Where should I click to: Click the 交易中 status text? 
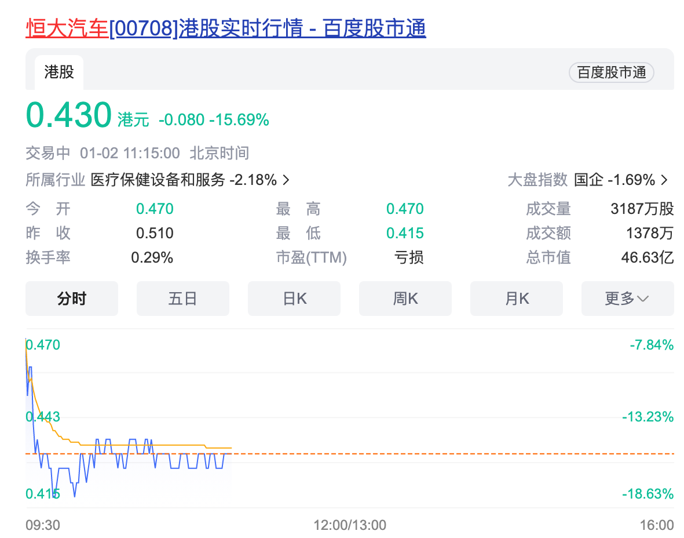pyautogui.click(x=48, y=153)
